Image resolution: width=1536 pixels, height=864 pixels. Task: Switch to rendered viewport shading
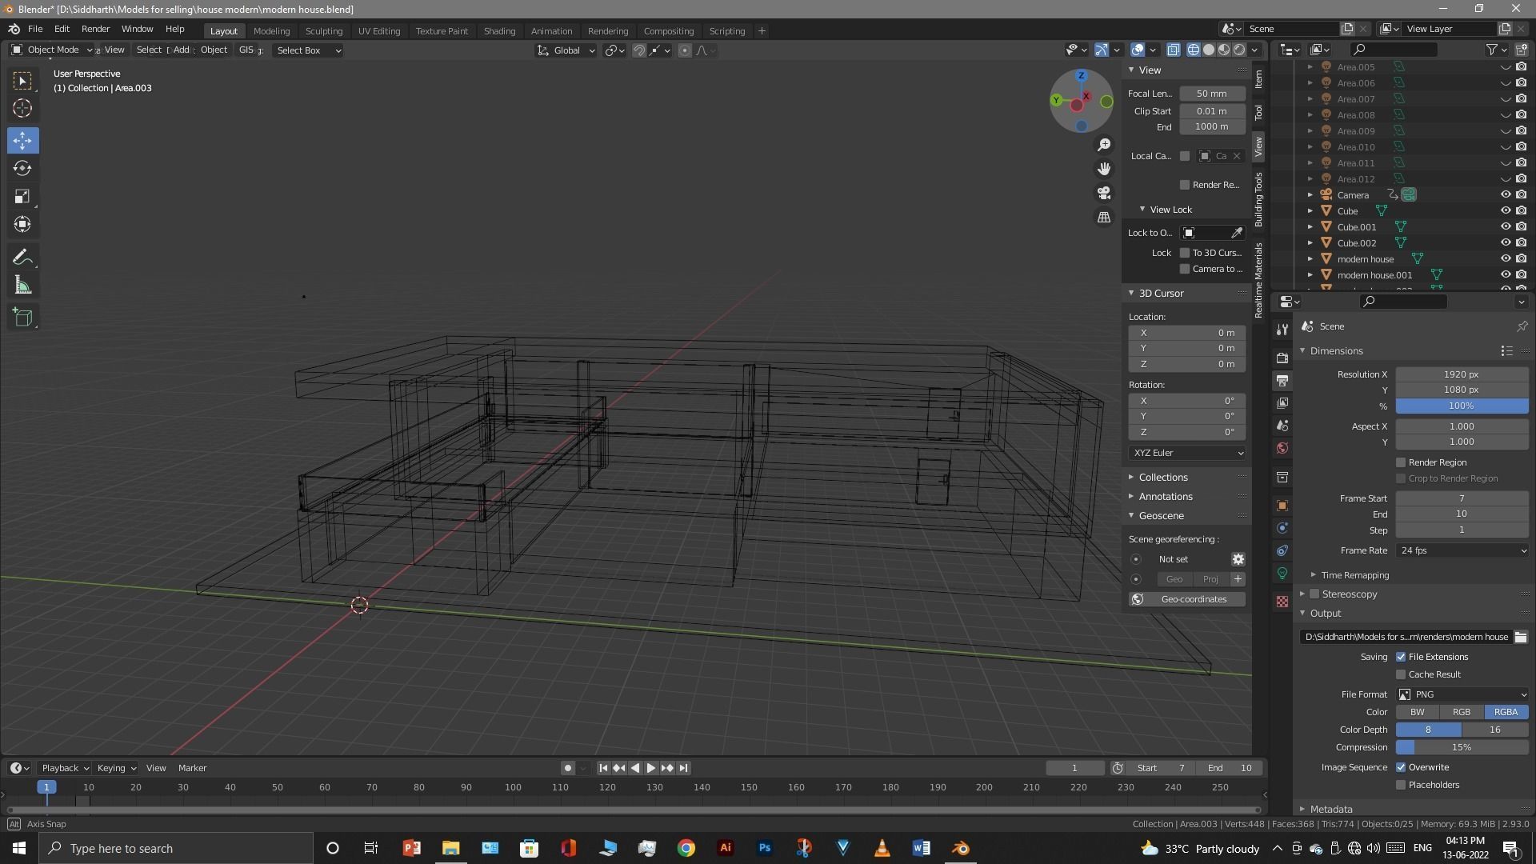click(1239, 50)
